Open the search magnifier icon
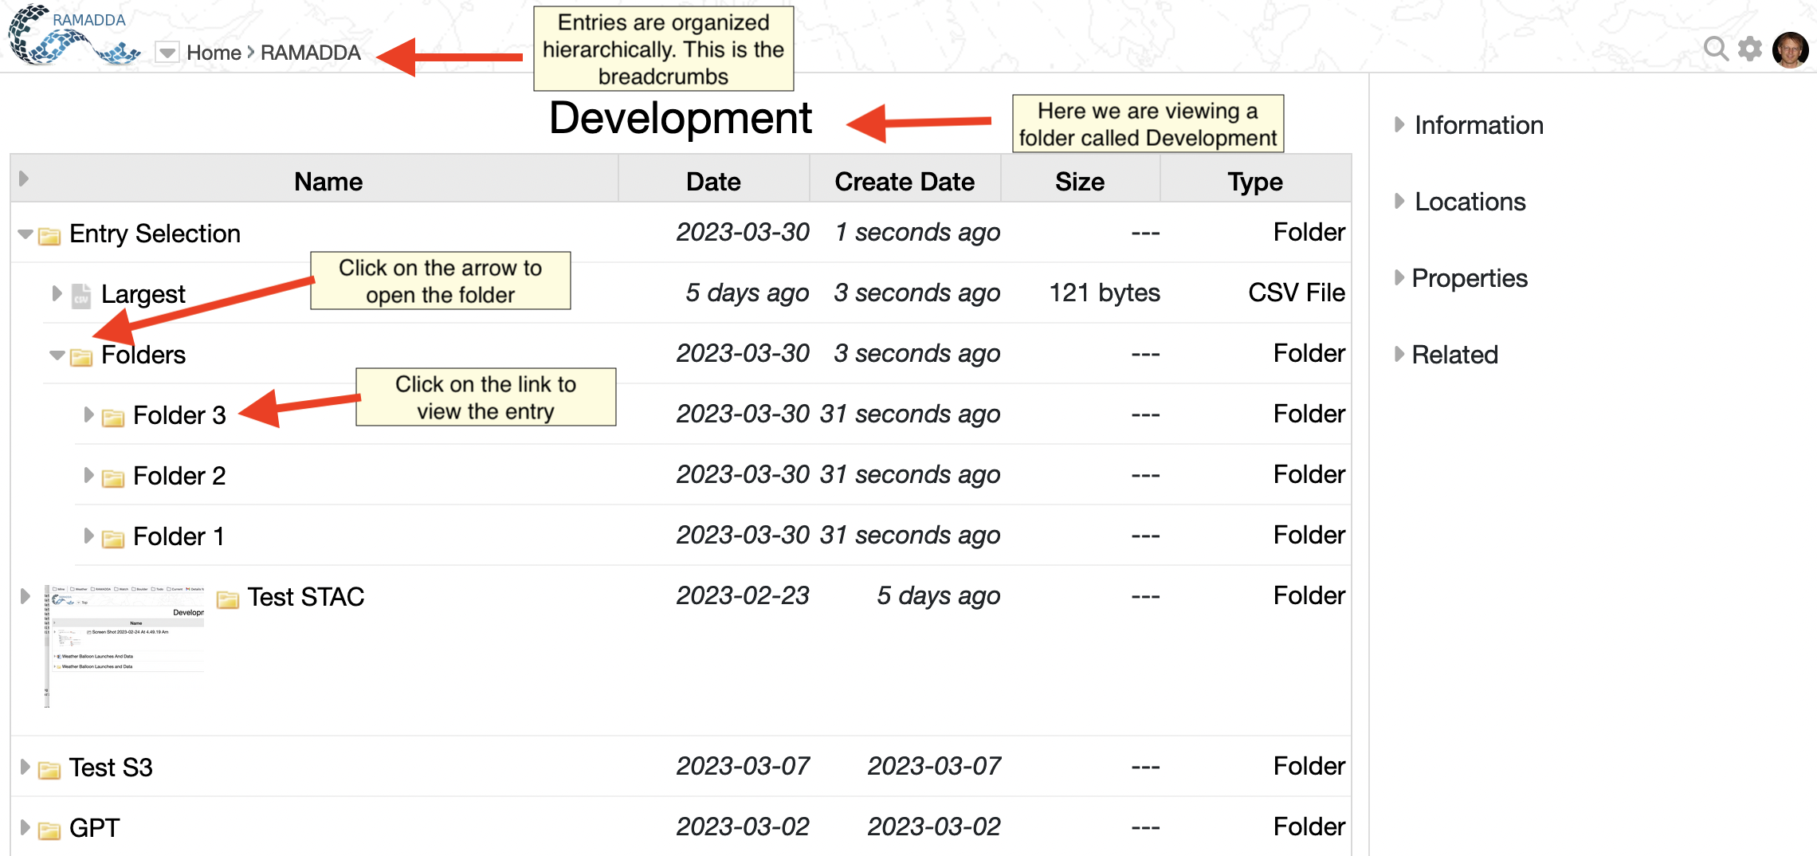The image size is (1817, 856). click(1715, 49)
